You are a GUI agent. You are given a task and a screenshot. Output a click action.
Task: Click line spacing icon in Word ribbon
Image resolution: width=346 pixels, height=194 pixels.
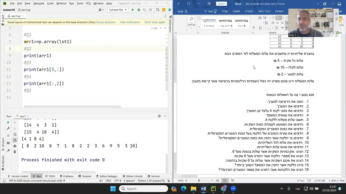(266, 23)
